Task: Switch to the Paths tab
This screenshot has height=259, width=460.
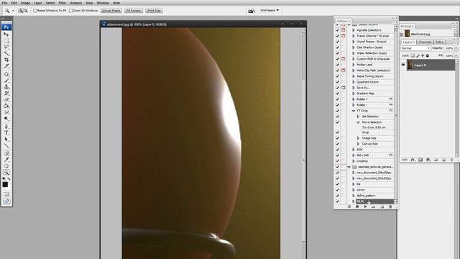Action: coord(439,42)
